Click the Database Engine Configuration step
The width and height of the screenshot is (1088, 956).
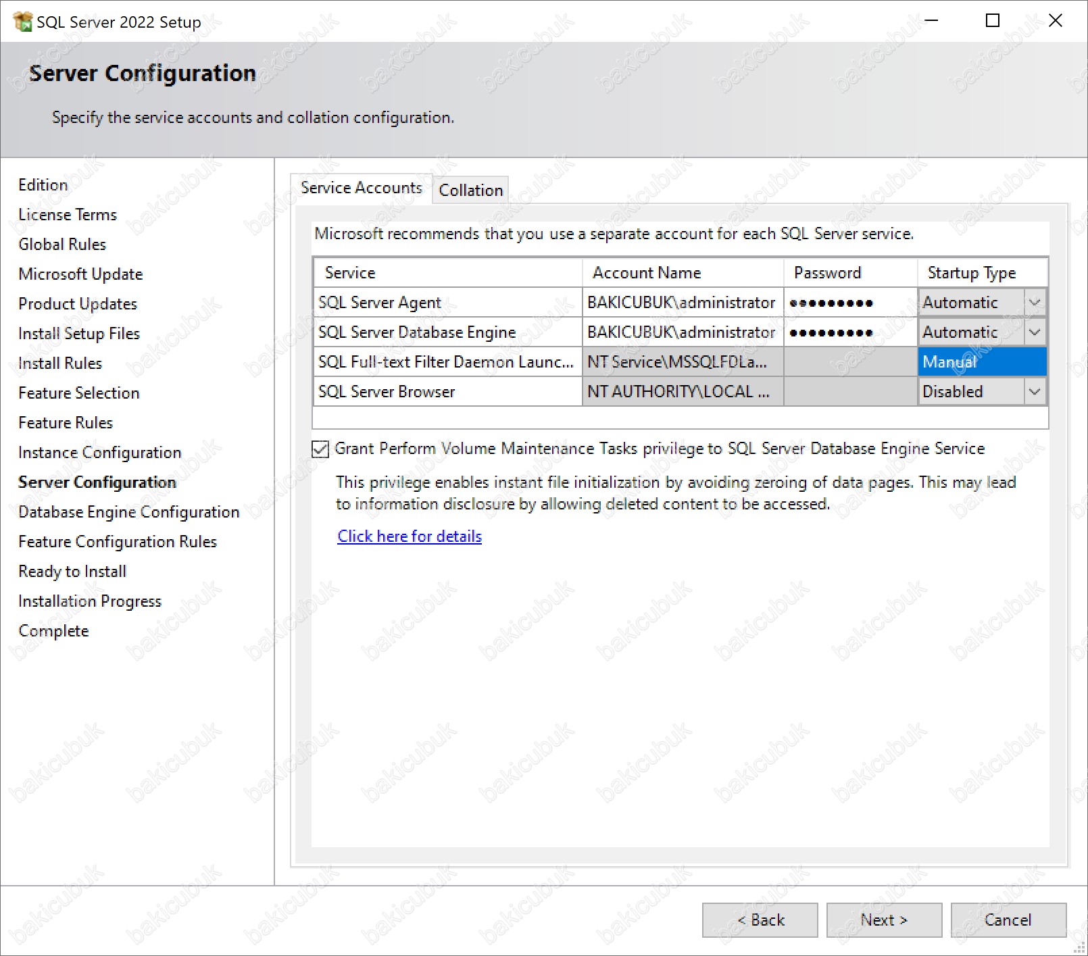click(129, 512)
